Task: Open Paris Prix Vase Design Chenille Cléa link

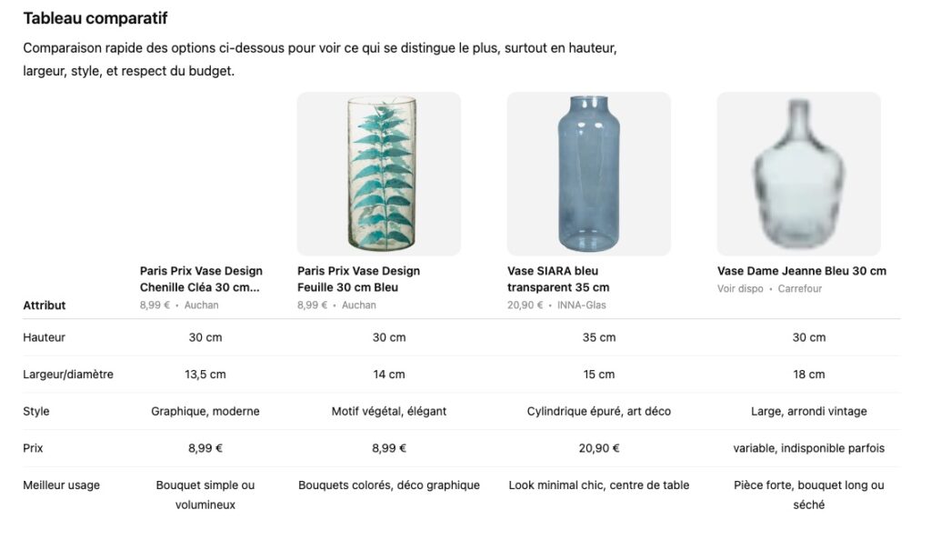Action: [x=201, y=279]
